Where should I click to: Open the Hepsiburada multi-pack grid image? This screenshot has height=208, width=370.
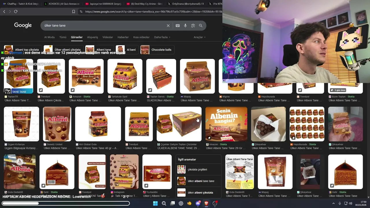click(307, 124)
